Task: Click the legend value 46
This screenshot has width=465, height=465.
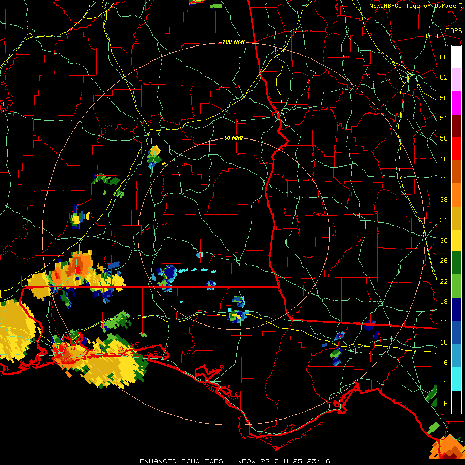Action: coord(444,159)
